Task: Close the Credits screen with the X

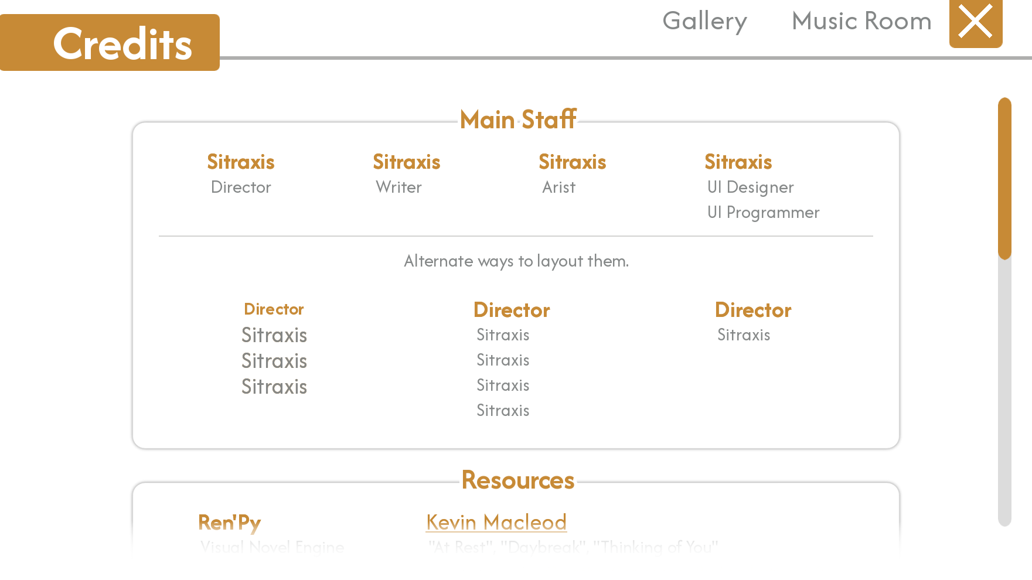Action: 975,22
